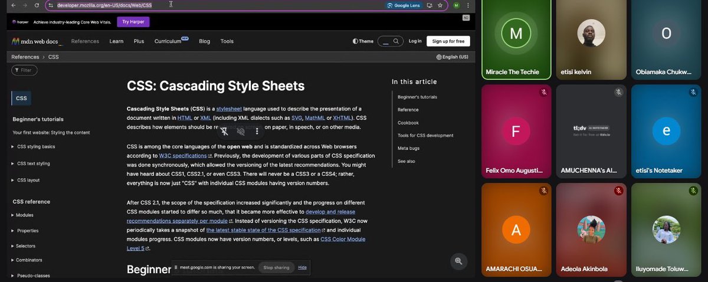Click the browser address bar URL
708x282 pixels.
[104, 5]
